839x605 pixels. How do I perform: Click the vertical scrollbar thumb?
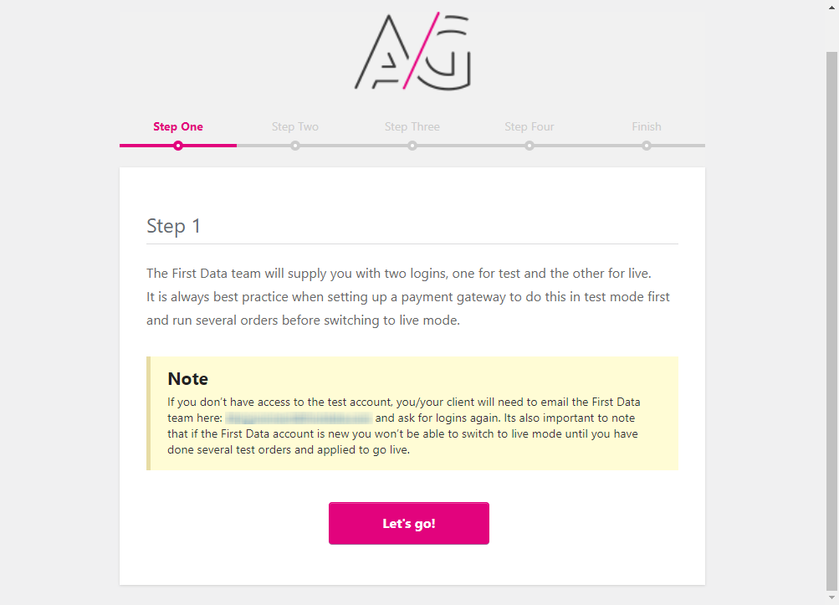[x=831, y=320]
